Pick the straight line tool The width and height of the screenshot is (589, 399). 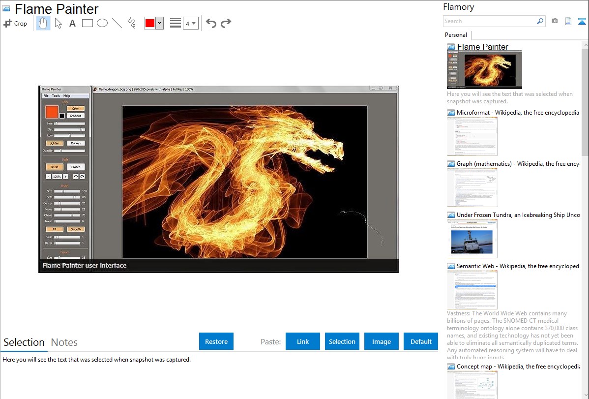[x=117, y=23]
